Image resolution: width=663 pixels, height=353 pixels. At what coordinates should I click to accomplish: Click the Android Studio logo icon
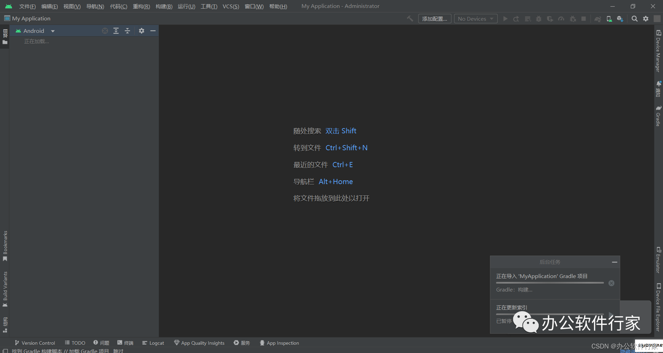coord(9,6)
